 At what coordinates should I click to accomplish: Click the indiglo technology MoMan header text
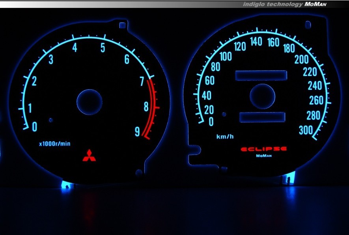pos(284,4)
